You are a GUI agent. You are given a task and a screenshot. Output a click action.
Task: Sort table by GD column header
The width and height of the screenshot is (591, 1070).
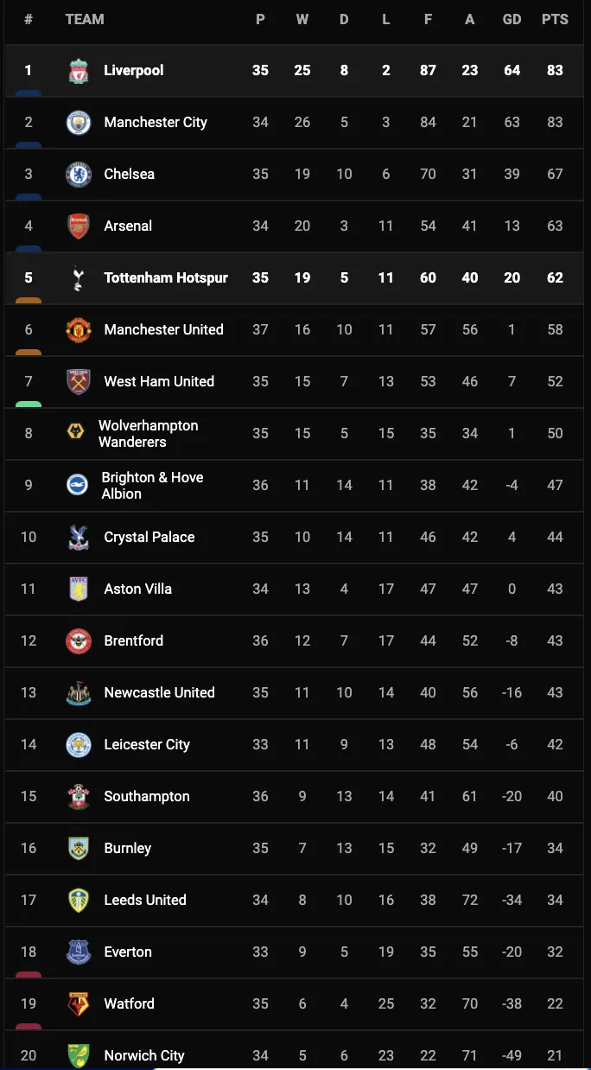(512, 19)
